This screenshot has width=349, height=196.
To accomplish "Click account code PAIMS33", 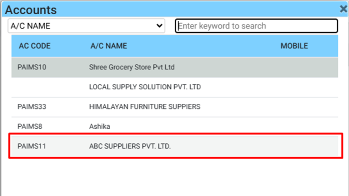I will 32,107.
